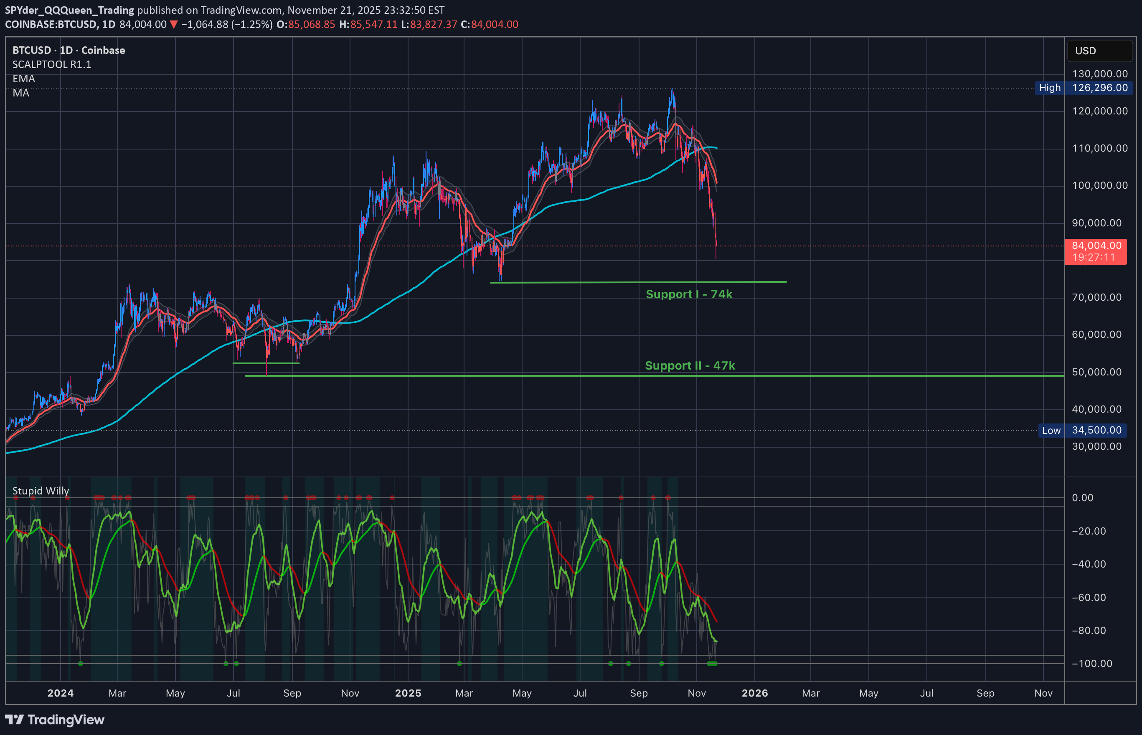Click the EMA indicator label in the legend

tap(23, 79)
